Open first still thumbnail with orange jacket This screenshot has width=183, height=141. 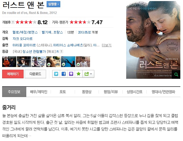click(9, 62)
